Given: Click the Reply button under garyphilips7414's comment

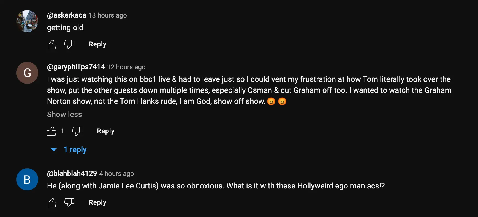Looking at the screenshot, I should click(105, 131).
